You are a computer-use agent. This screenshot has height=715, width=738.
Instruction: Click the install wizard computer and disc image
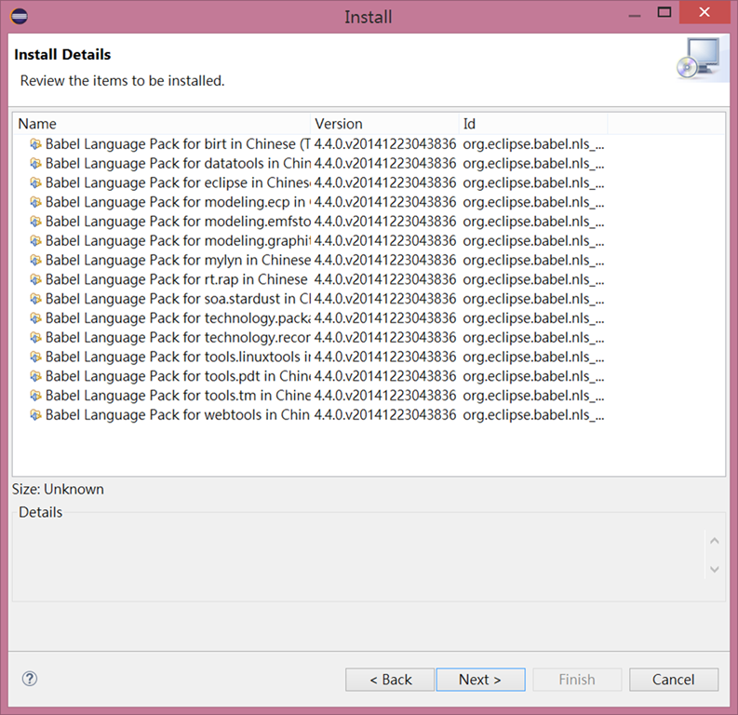(699, 59)
